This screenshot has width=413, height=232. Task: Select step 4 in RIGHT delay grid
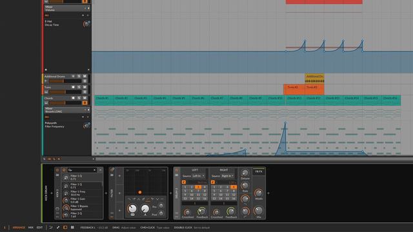pyautogui.click(x=234, y=187)
